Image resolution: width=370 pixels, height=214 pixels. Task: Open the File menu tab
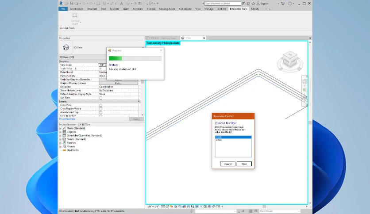[63, 9]
